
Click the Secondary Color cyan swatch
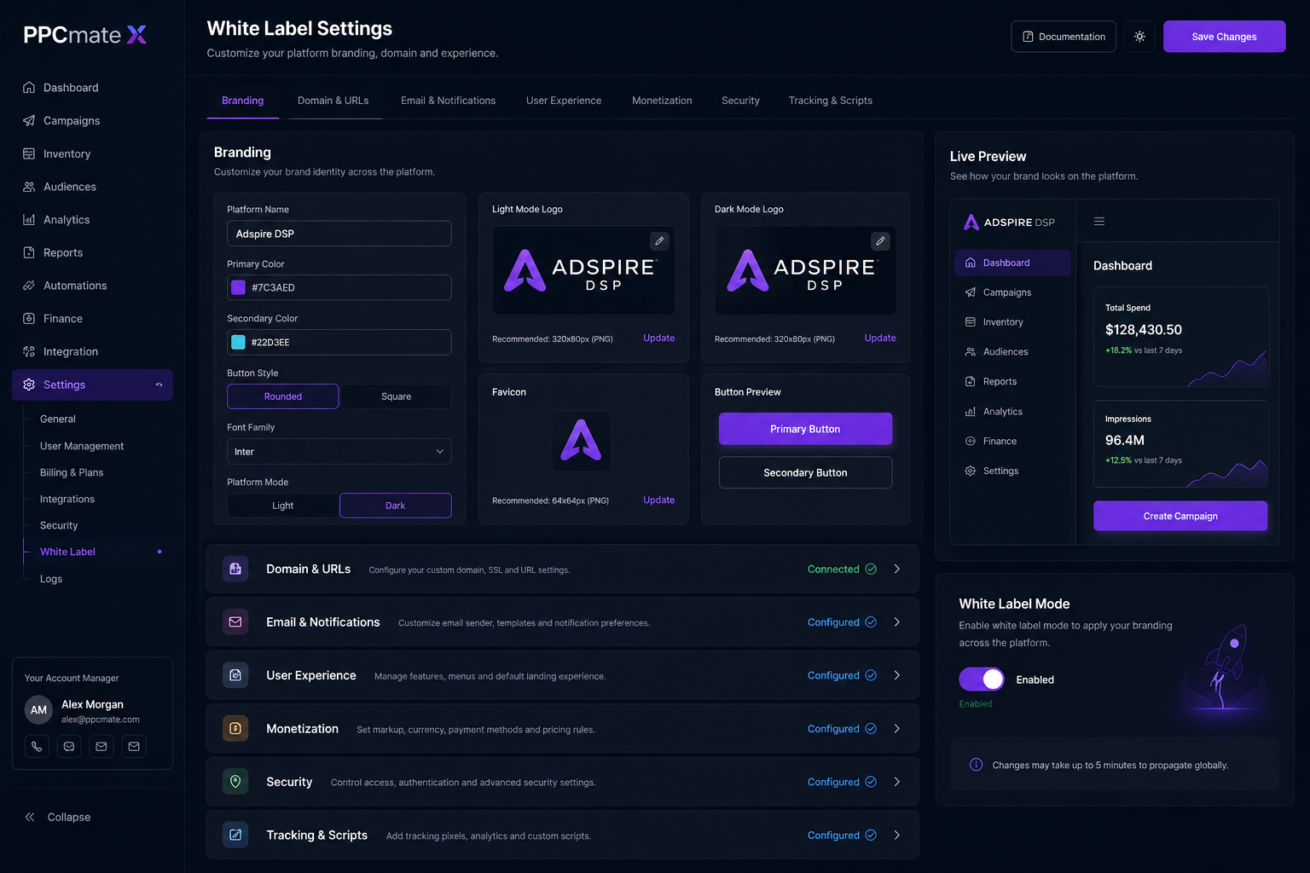coord(239,343)
